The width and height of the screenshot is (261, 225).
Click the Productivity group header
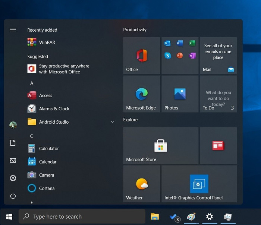pyautogui.click(x=135, y=30)
